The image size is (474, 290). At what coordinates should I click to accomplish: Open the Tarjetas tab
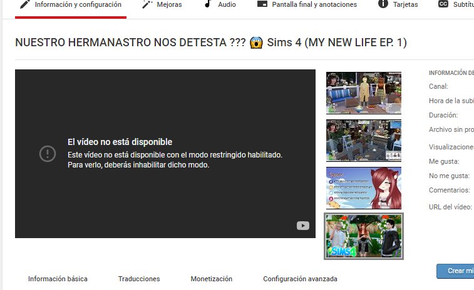[x=398, y=4]
